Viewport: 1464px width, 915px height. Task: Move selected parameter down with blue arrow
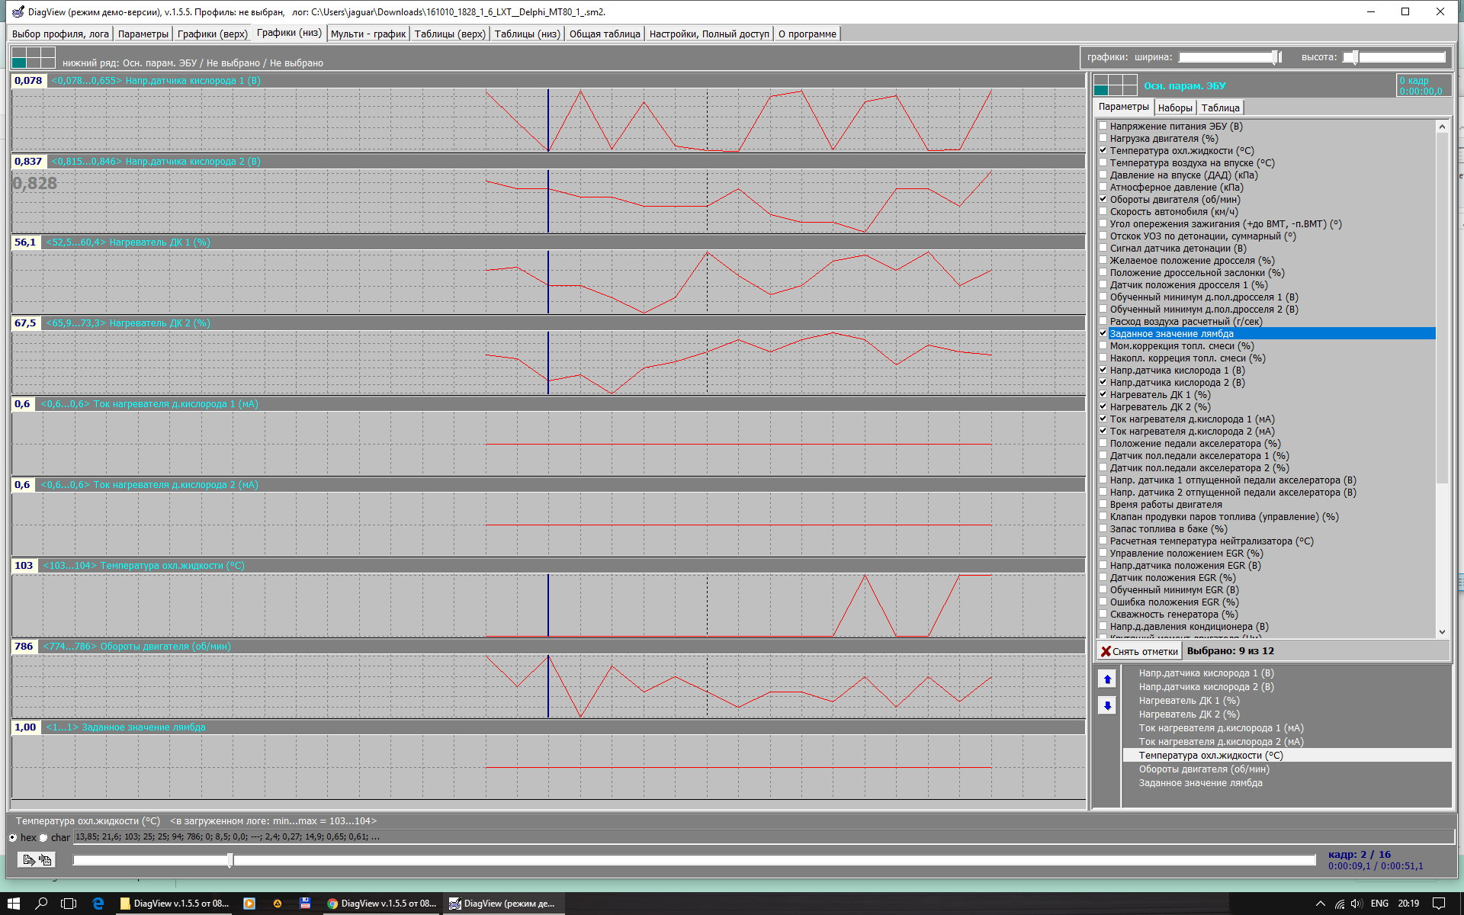tap(1107, 705)
